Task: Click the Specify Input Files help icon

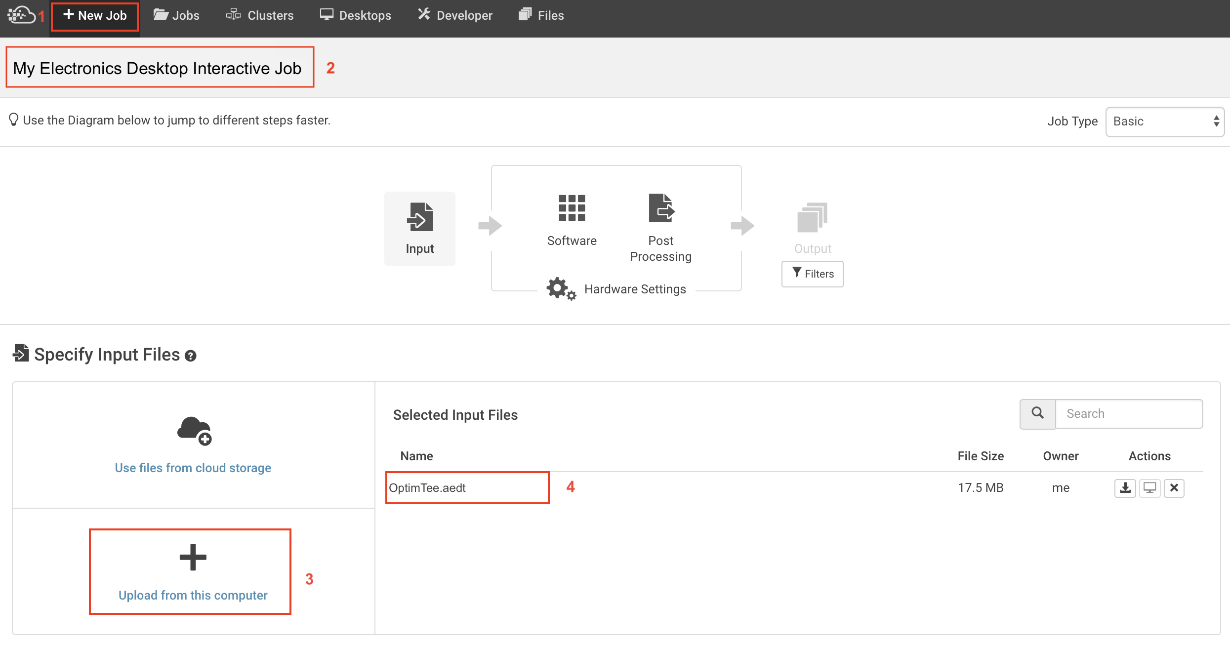Action: pyautogui.click(x=190, y=356)
